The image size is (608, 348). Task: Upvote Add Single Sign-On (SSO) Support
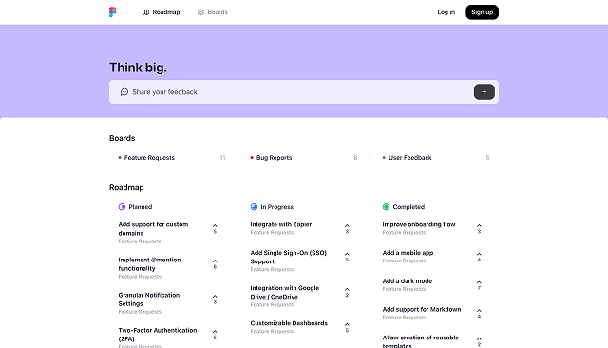click(x=347, y=257)
